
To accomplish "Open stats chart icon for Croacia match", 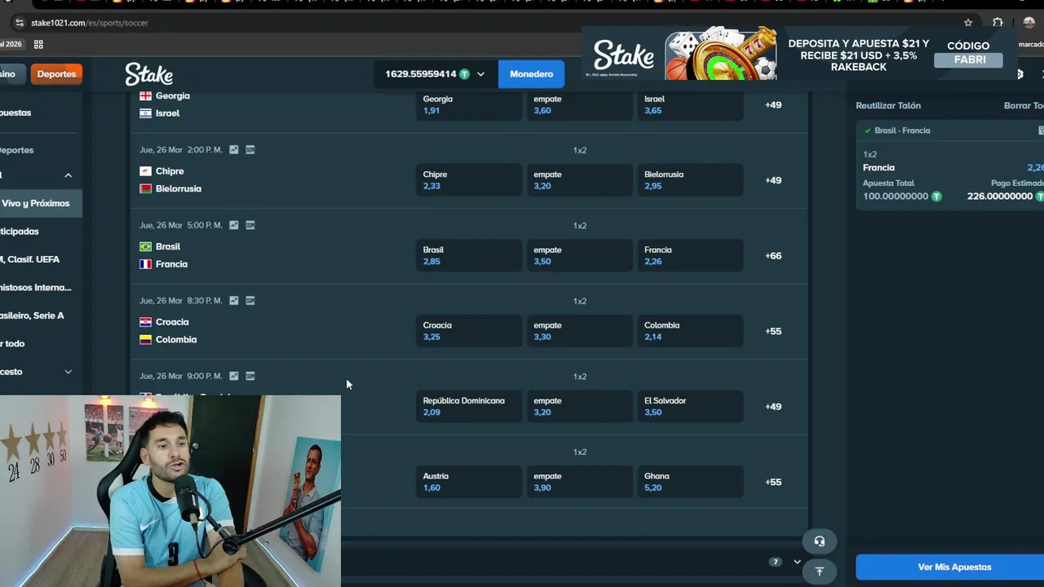I will point(234,301).
